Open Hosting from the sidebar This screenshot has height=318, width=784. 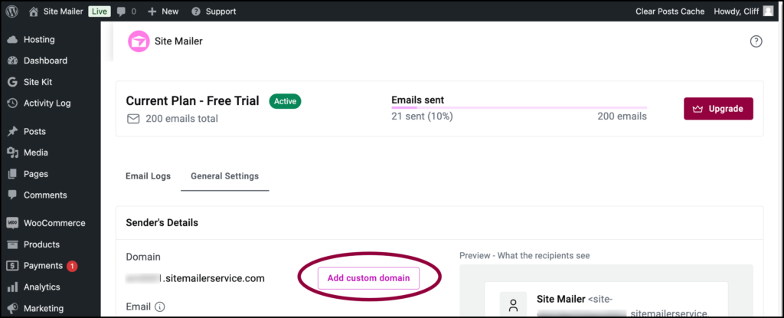coord(39,39)
